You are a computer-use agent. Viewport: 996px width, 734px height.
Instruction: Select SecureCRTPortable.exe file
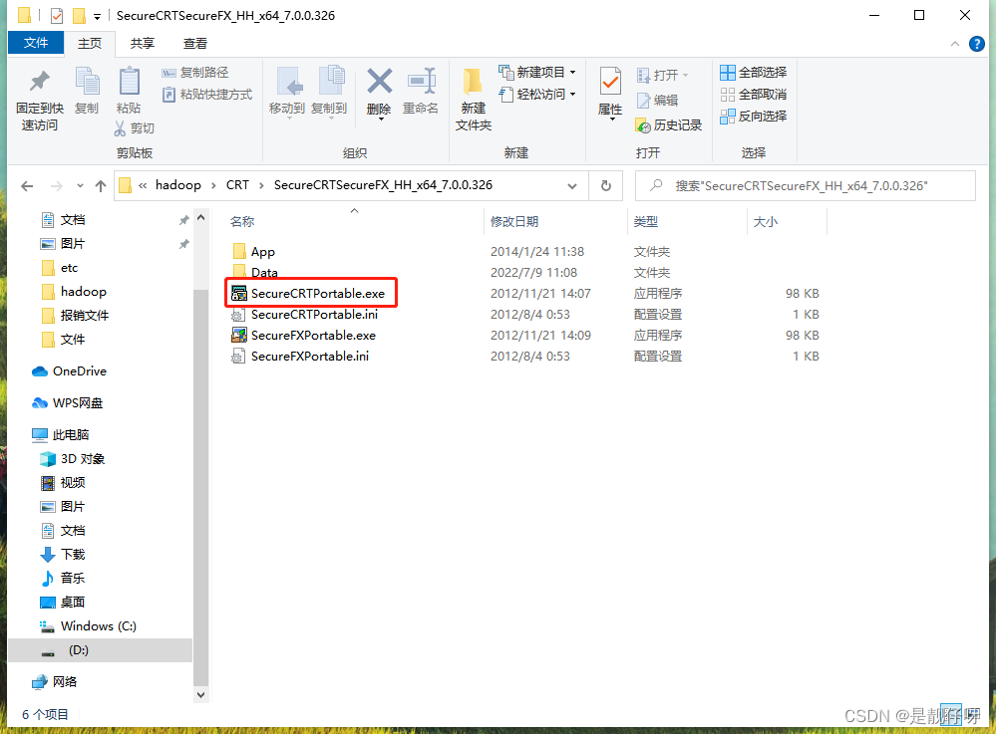pos(318,294)
